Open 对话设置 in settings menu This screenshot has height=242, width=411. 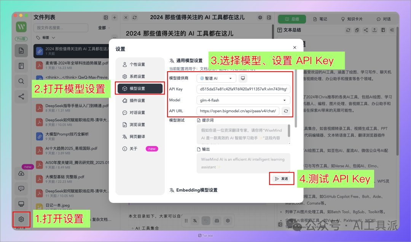(x=140, y=112)
